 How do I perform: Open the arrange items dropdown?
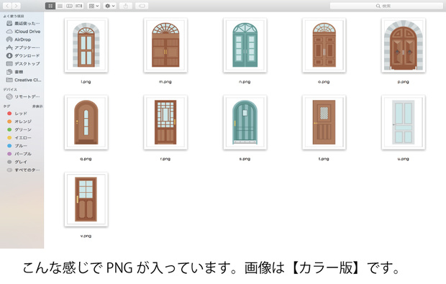(x=94, y=6)
